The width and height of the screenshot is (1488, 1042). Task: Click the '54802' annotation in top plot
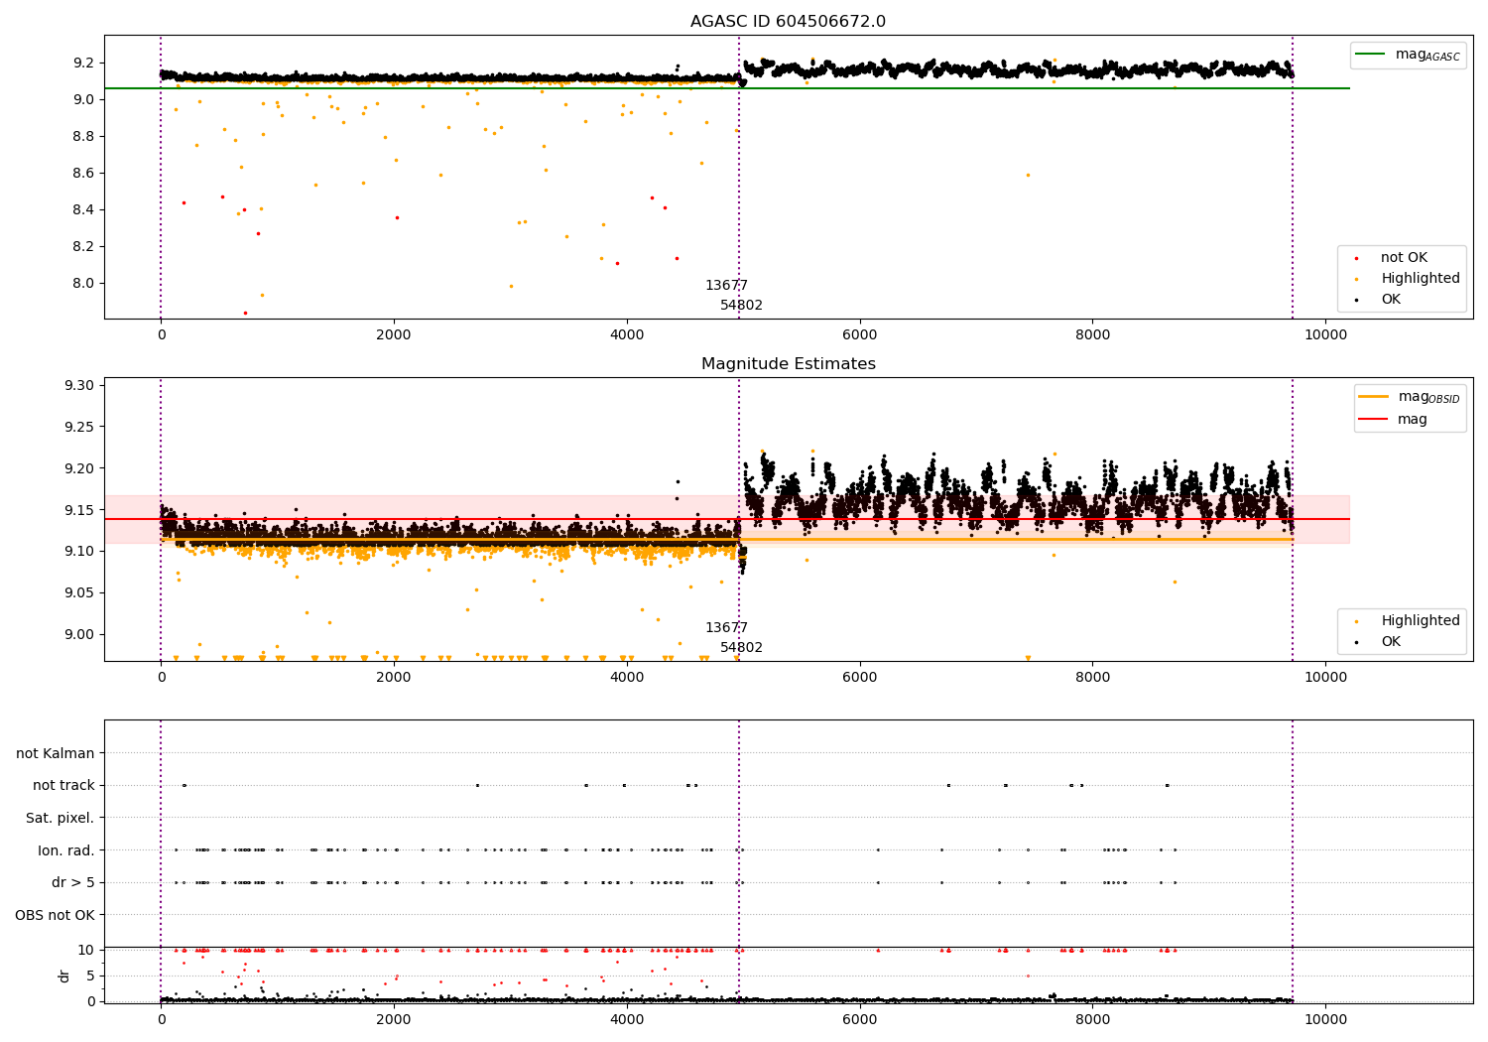741,306
